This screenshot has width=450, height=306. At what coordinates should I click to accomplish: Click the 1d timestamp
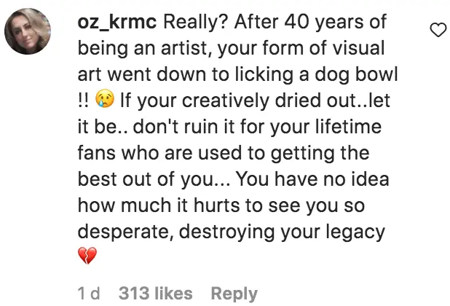point(88,294)
